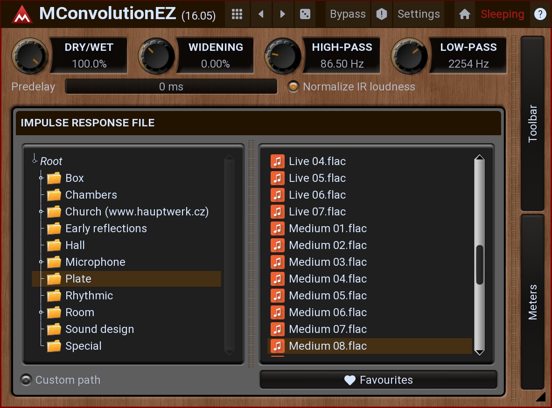This screenshot has width=552, height=408.
Task: Click the panic hexagon warning icon
Action: coord(382,14)
